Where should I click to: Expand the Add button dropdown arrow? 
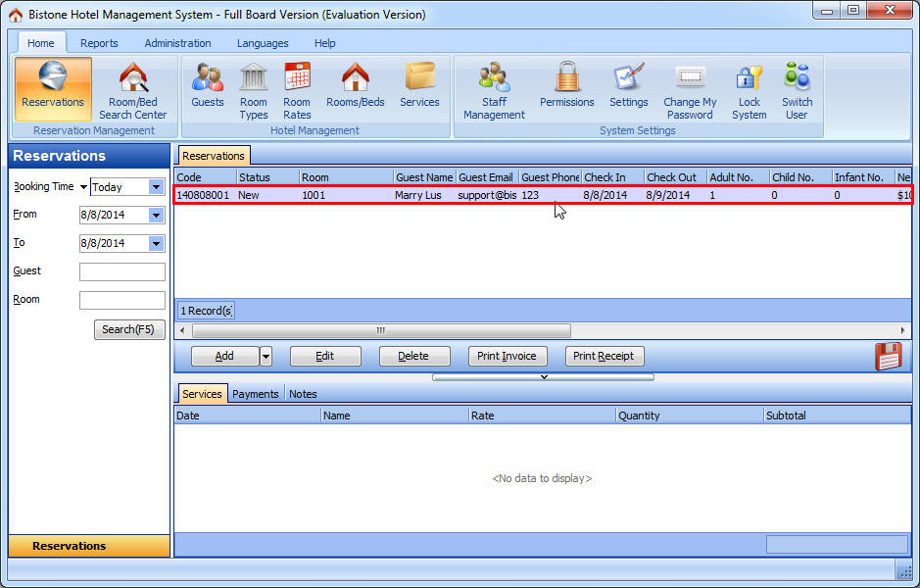(266, 357)
